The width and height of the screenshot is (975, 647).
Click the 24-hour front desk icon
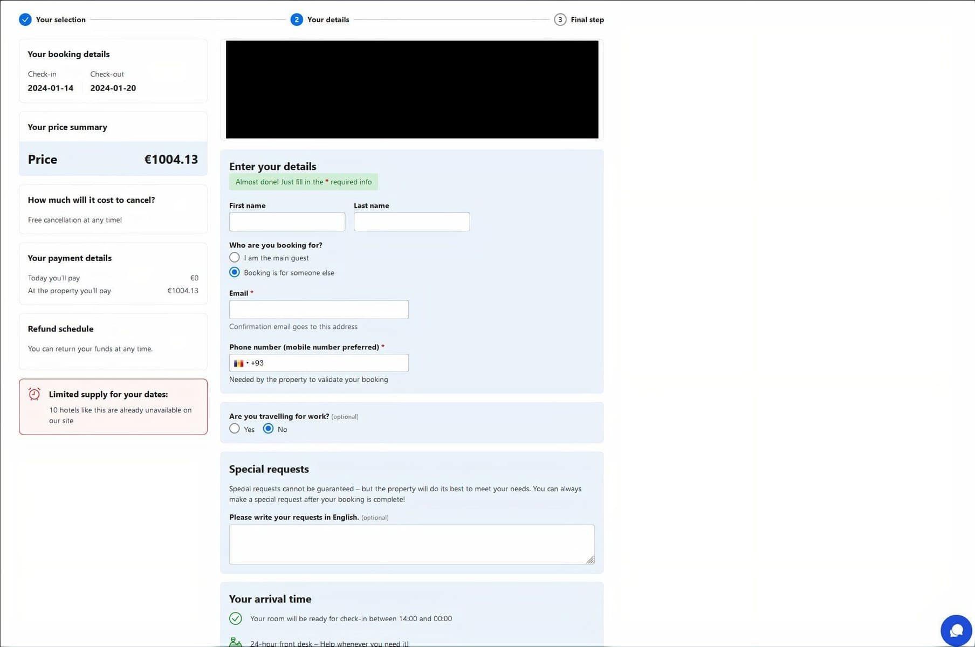click(236, 641)
